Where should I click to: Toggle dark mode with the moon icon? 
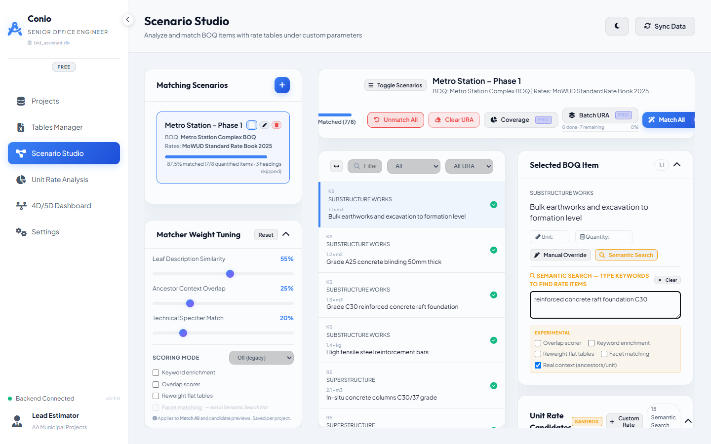point(617,26)
